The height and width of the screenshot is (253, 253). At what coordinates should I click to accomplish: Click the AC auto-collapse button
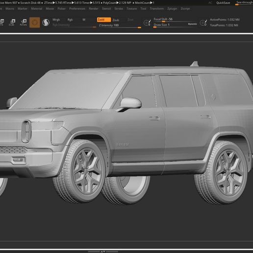[x=210, y=3]
